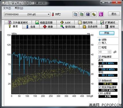Open the 文件(F) menu
123x108 pixels.
tap(7, 8)
